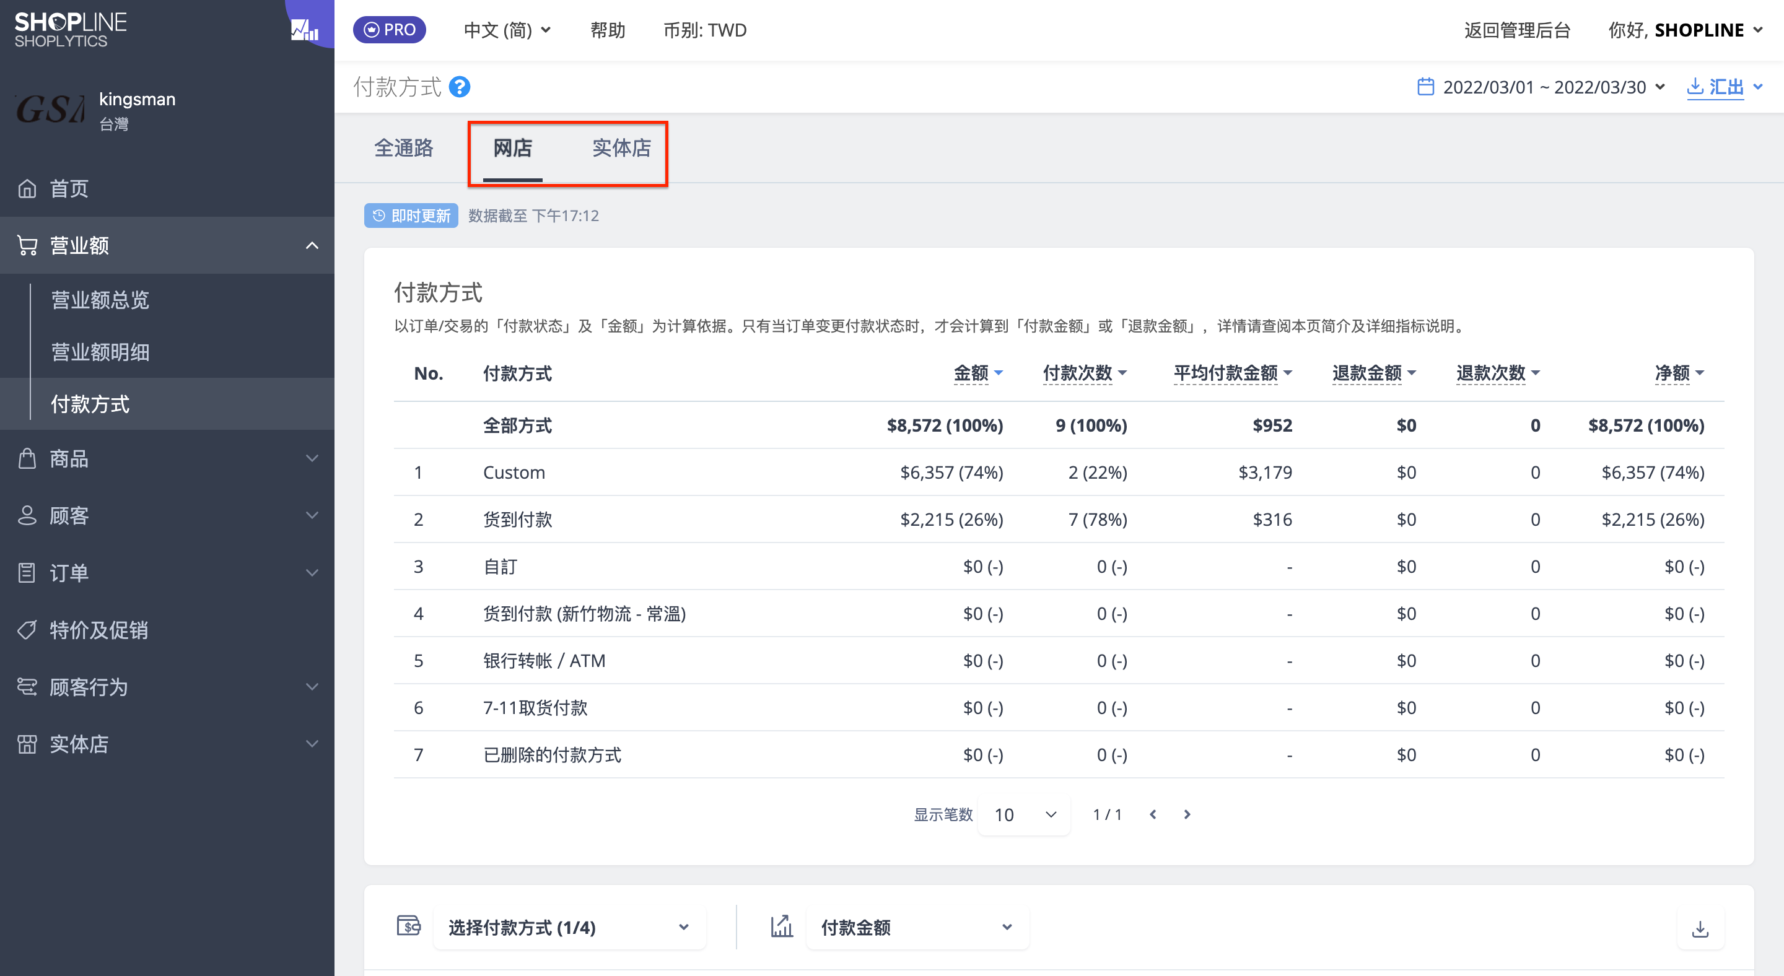Go to next page arrow in pagination
The height and width of the screenshot is (976, 1784).
(1187, 814)
